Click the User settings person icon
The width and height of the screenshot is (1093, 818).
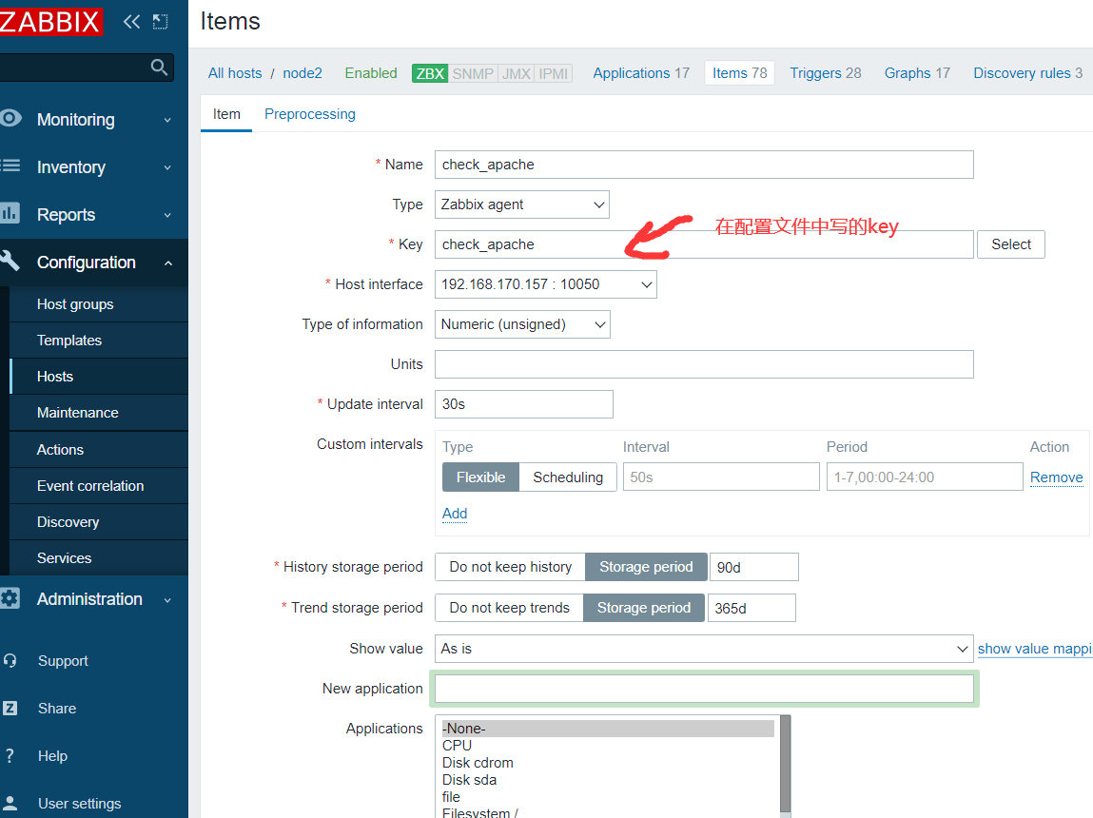(10, 803)
